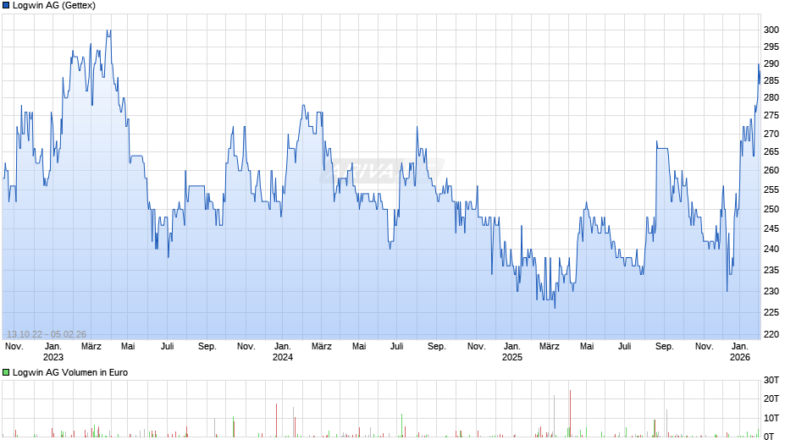This screenshot has height=445, width=796.
Task: Click the price axis value 260
Action: [x=771, y=171]
